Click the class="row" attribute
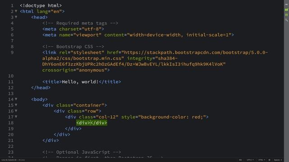 [83, 111]
